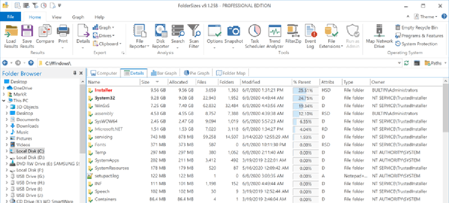Open the Scan Filter tool
449x203 pixels.
coord(194,36)
